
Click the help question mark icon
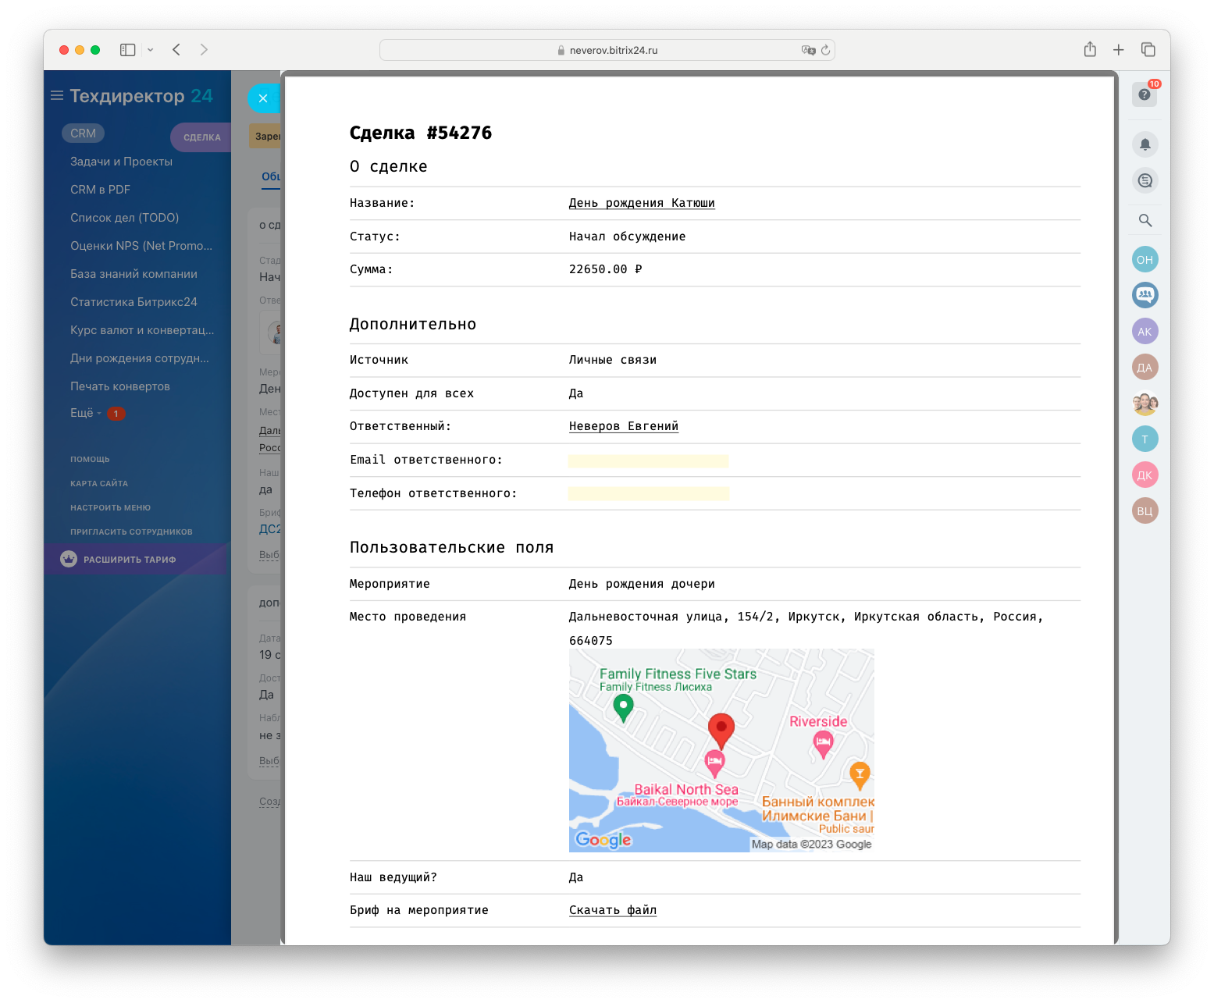click(x=1144, y=94)
